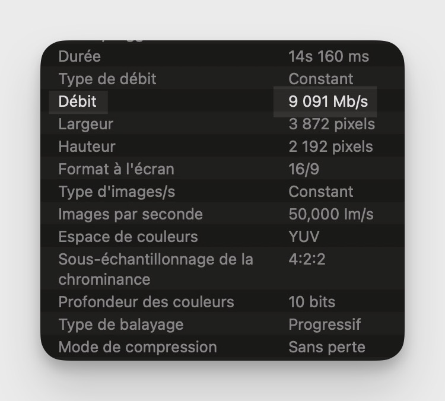
Task: Click the Format à l'écran label
Action: [x=116, y=169]
